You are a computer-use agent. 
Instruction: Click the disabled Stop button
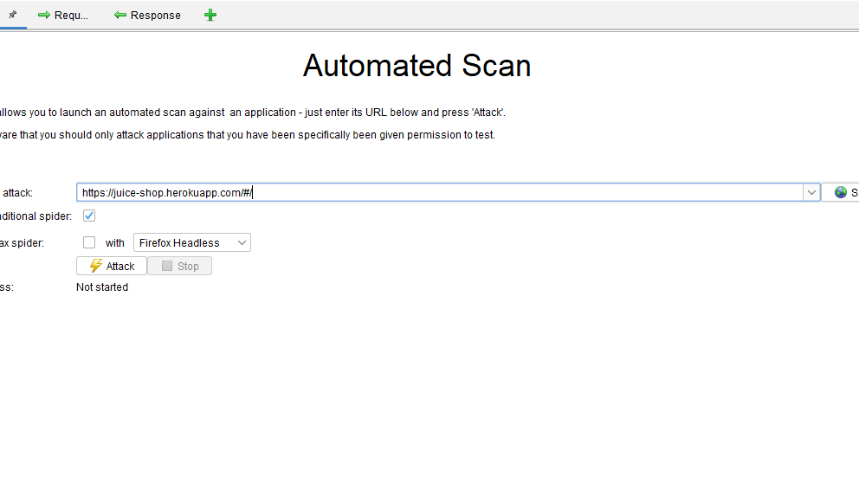[180, 266]
